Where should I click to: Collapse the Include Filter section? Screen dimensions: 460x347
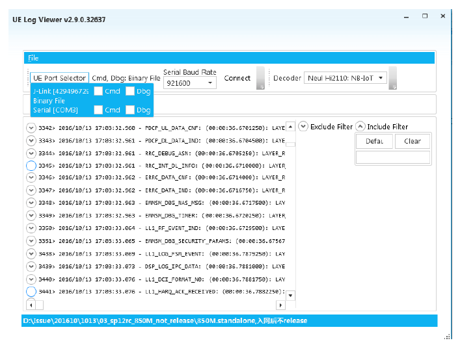pos(360,127)
